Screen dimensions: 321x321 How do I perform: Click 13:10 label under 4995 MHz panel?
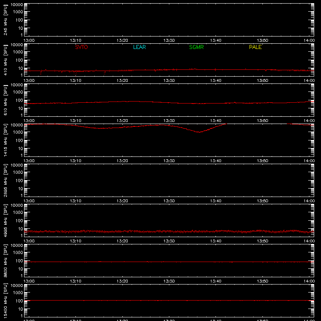coord(75,241)
